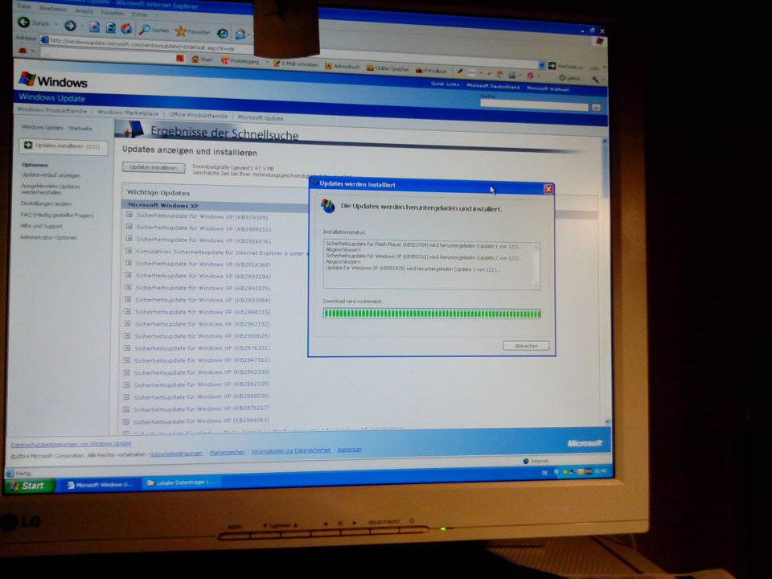Open the Bearbeiten menu

53,7
